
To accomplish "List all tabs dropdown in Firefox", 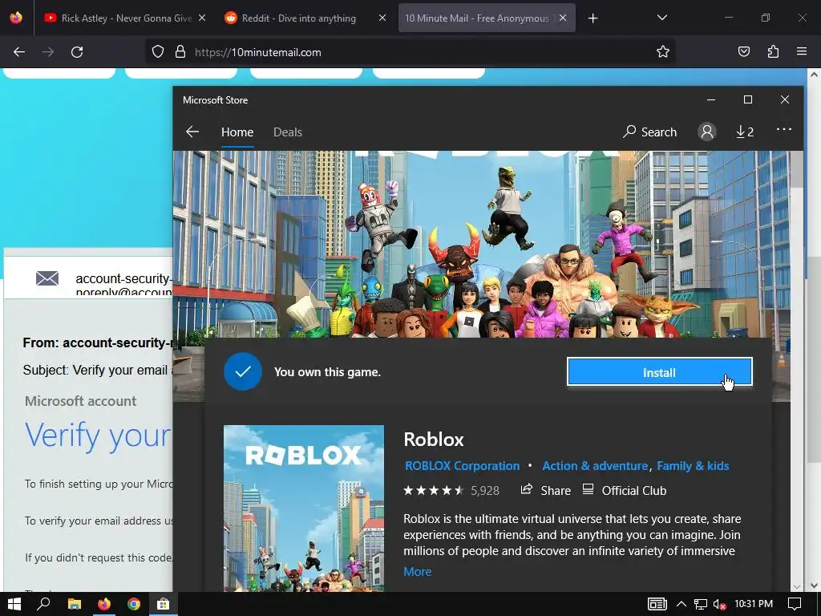I will coord(661,18).
